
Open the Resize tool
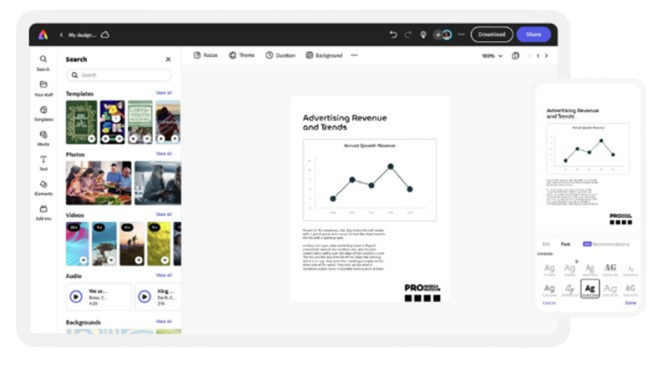tap(206, 55)
